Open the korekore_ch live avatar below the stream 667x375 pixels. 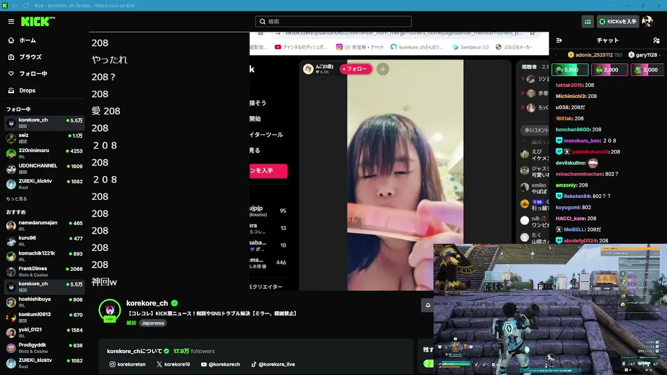pos(109,310)
